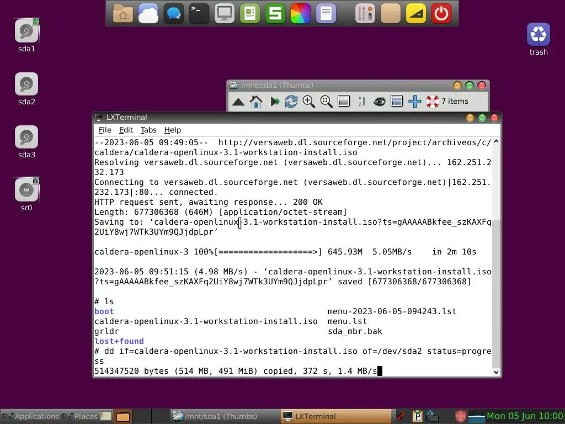This screenshot has width=565, height=424.
Task: Open the Tabs menu in LXTerminal
Action: pyautogui.click(x=148, y=130)
